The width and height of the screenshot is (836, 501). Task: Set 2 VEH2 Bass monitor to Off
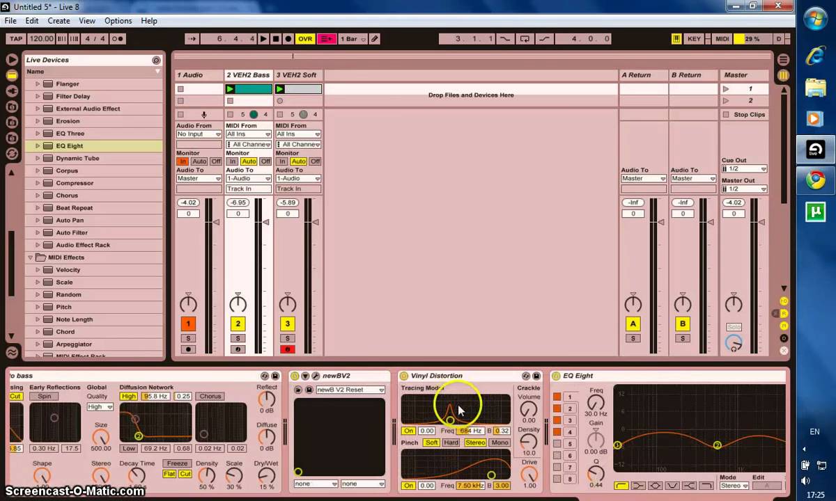coord(265,161)
